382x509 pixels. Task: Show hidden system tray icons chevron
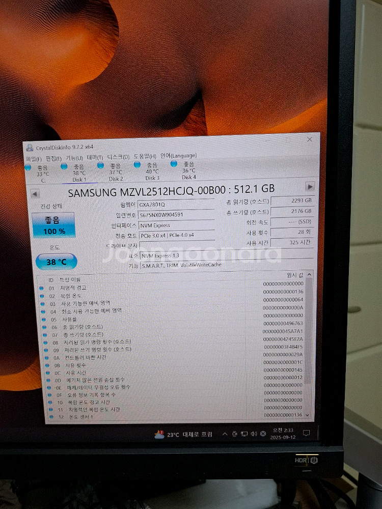click(x=225, y=434)
